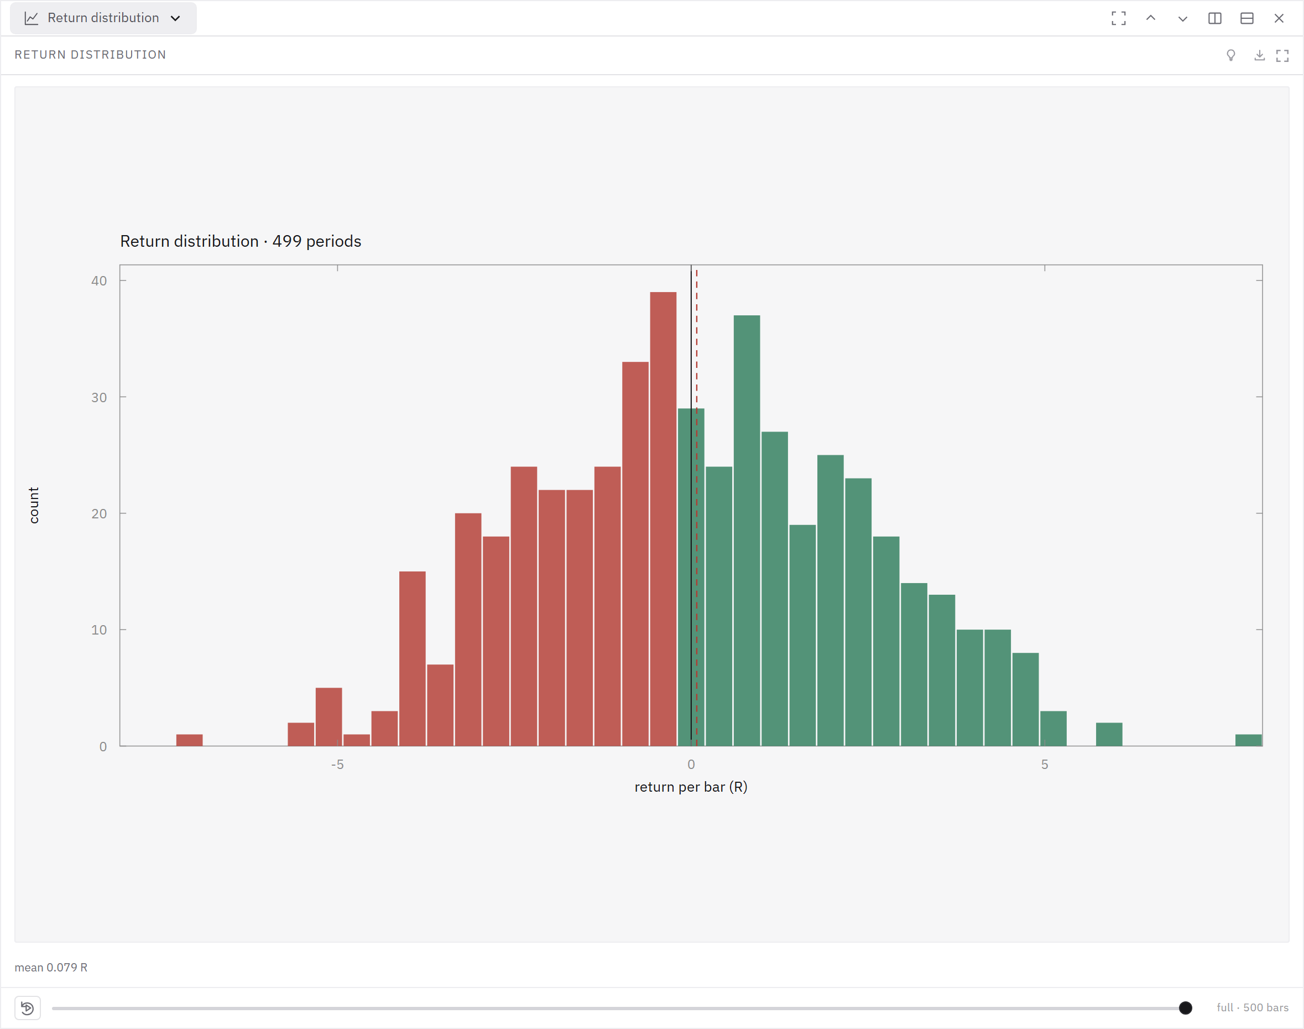Click the 'return per bar (R)' axis label
1304x1029 pixels.
[691, 787]
